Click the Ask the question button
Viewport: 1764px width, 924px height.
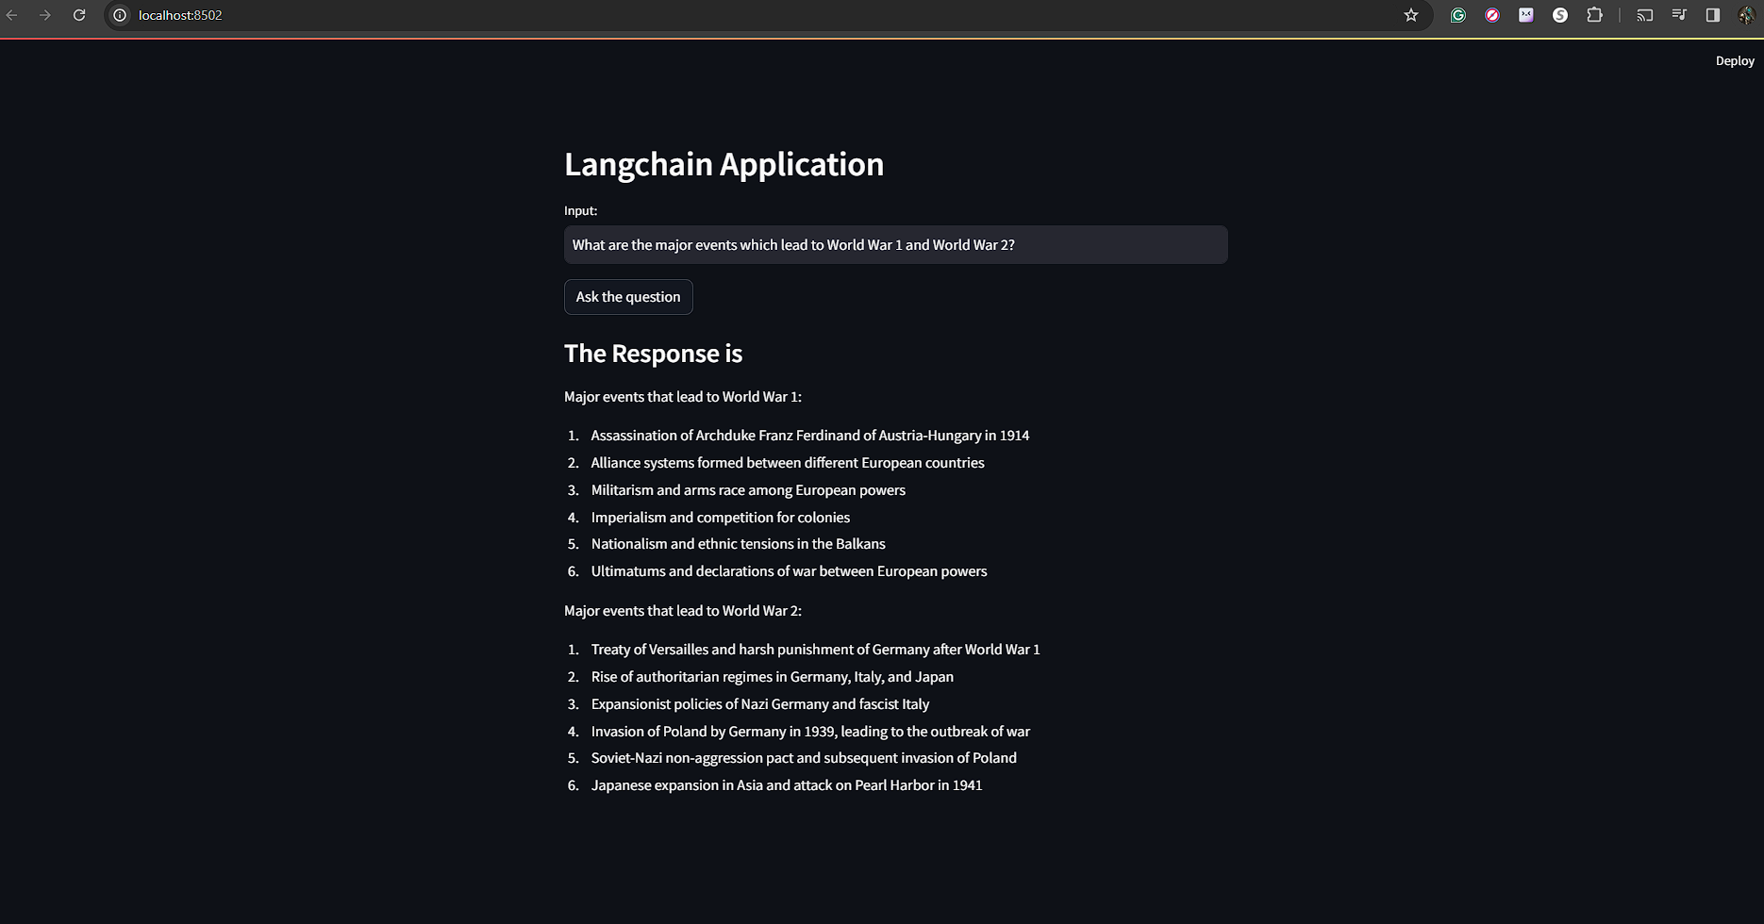pyautogui.click(x=628, y=297)
